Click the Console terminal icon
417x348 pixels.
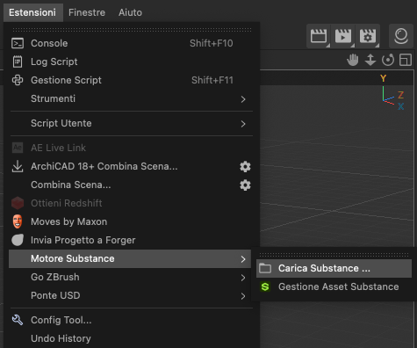point(18,43)
